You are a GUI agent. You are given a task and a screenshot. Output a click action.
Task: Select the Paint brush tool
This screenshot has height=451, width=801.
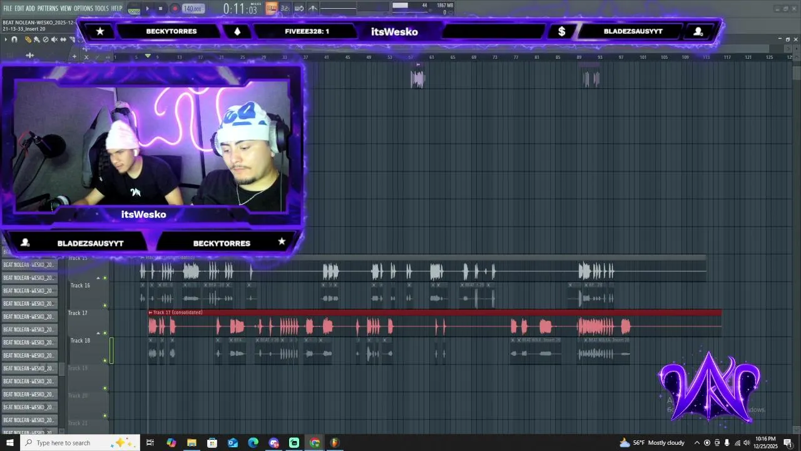tap(36, 39)
